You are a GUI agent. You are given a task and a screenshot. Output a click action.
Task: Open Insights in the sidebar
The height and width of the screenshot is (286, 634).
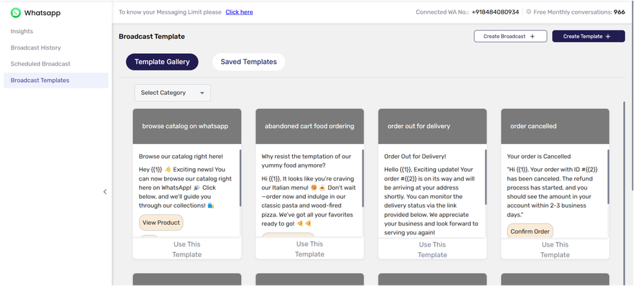tap(22, 31)
